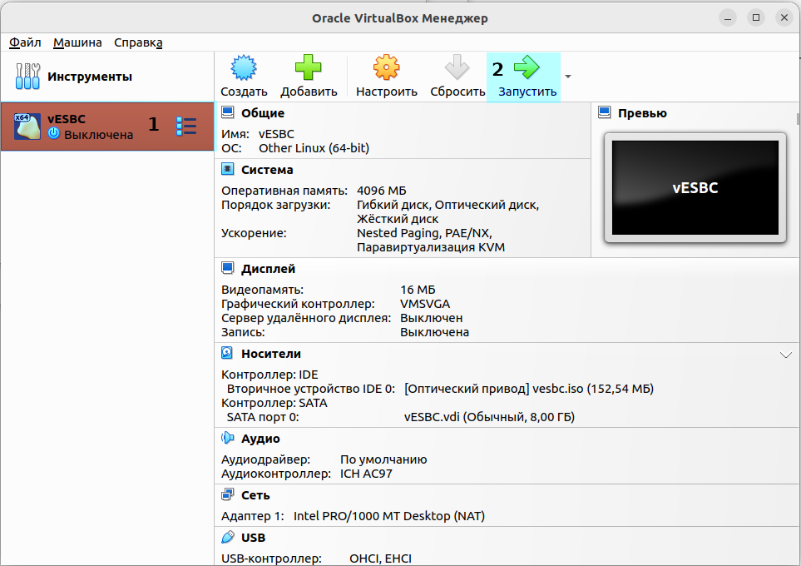Screen dimensions: 801x566
Task: Click the Запись Выключена value
Action: point(434,332)
